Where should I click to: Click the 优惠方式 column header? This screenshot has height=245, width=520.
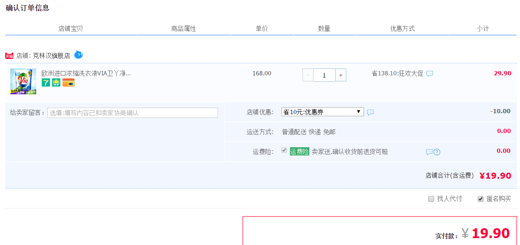pos(402,28)
